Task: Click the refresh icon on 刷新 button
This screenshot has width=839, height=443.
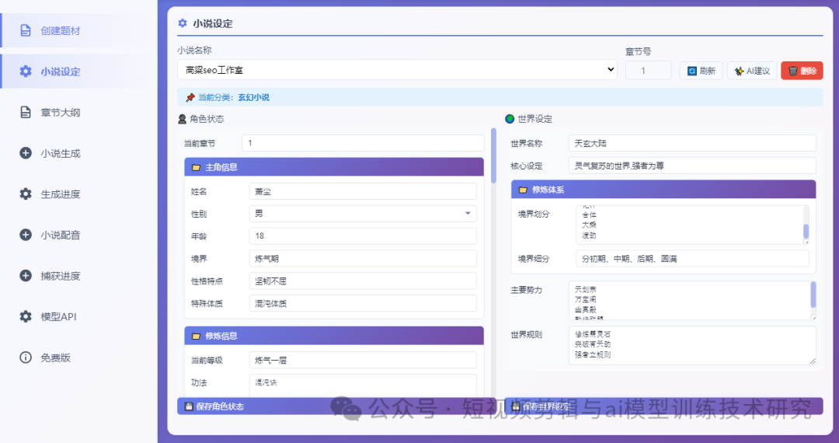Action: coord(692,72)
